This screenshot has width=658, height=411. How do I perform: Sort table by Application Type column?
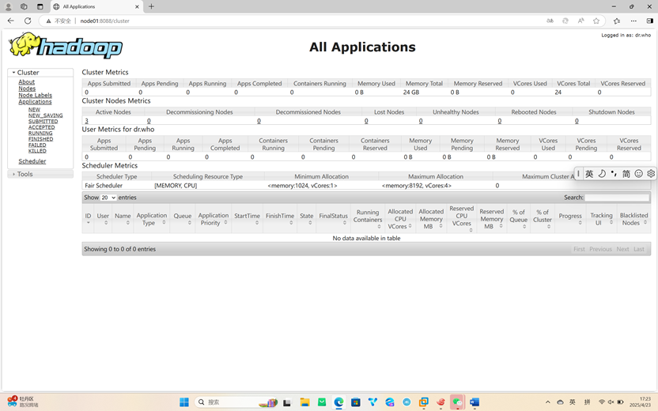click(x=152, y=218)
